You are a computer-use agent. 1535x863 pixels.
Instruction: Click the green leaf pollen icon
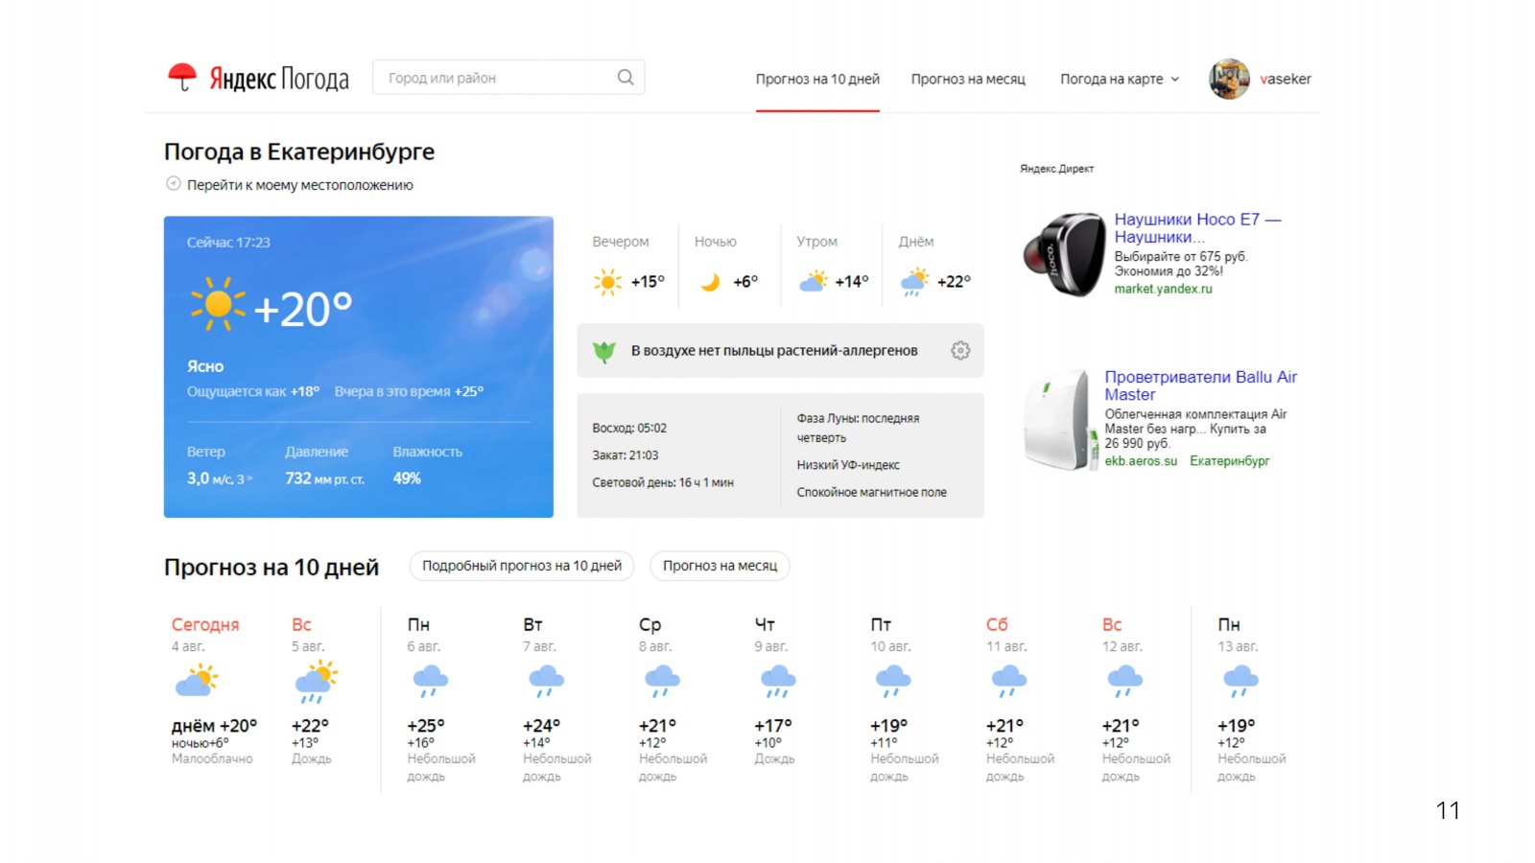click(x=604, y=352)
